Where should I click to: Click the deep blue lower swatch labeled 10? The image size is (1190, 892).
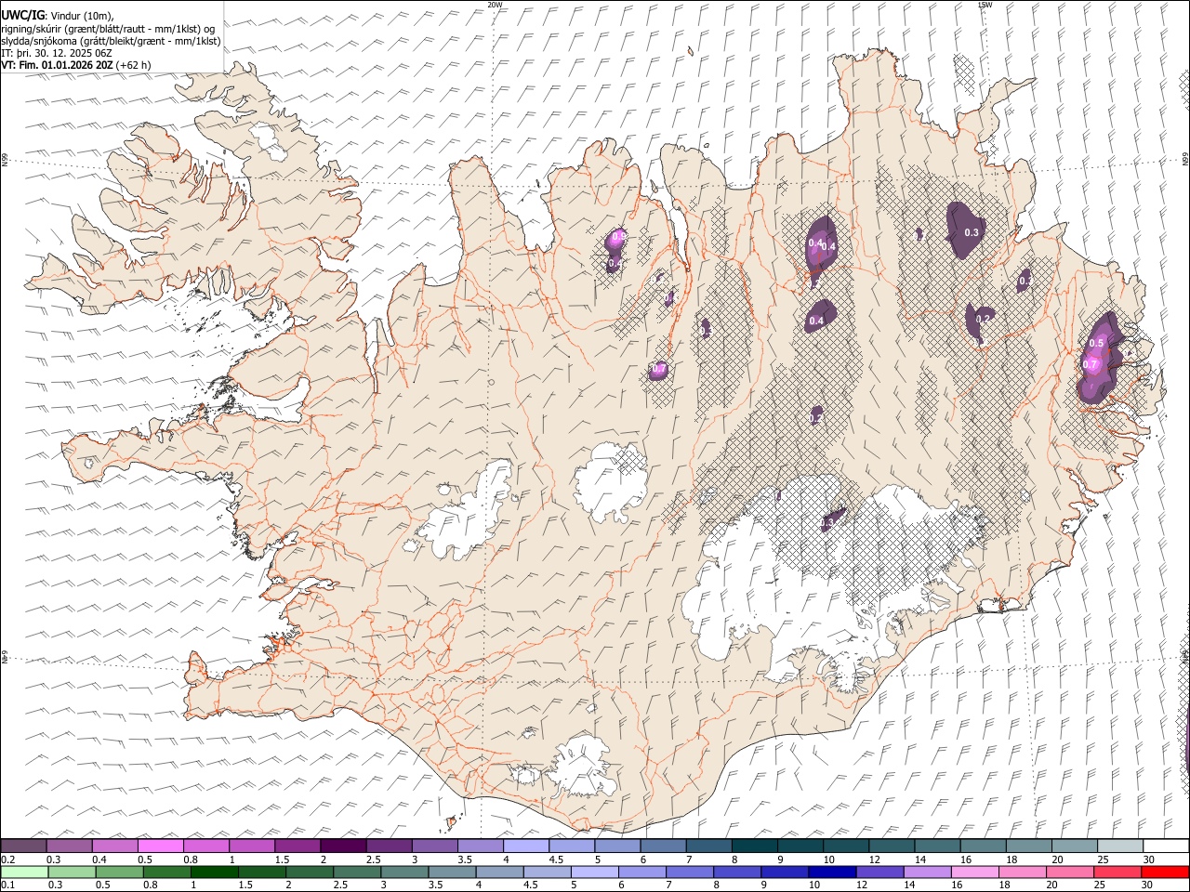click(833, 872)
